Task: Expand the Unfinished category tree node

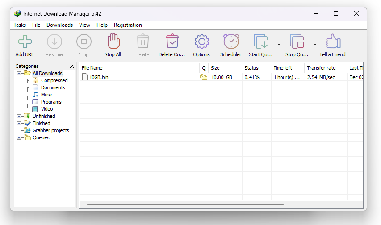Action: pyautogui.click(x=19, y=116)
